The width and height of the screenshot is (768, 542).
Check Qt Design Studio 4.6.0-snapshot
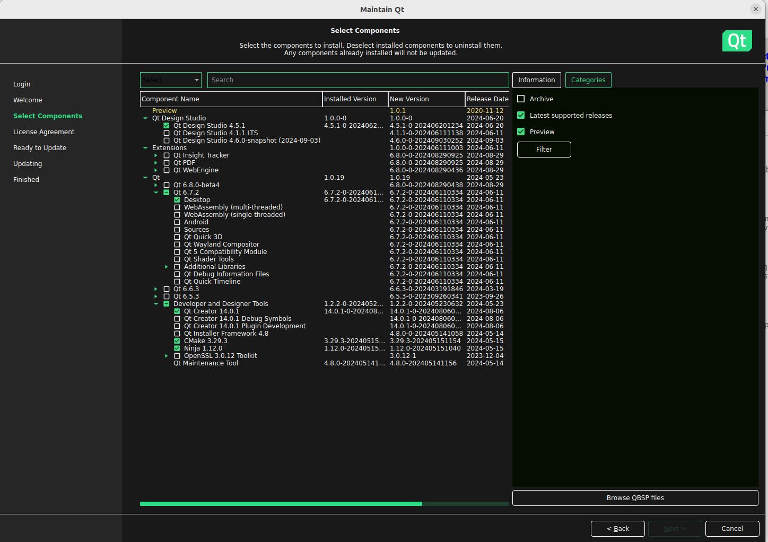167,141
